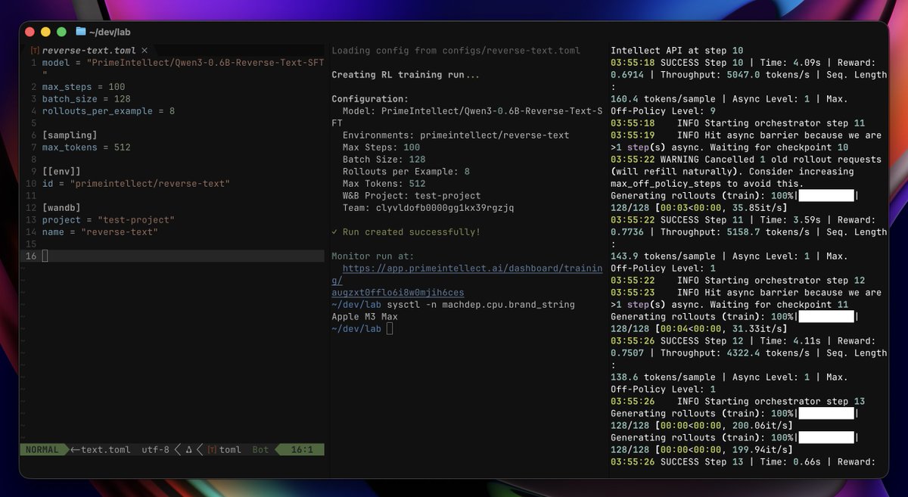This screenshot has width=908, height=497.
Task: Click the rollouts progress bar at 31.33it/s
Action: click(826, 317)
